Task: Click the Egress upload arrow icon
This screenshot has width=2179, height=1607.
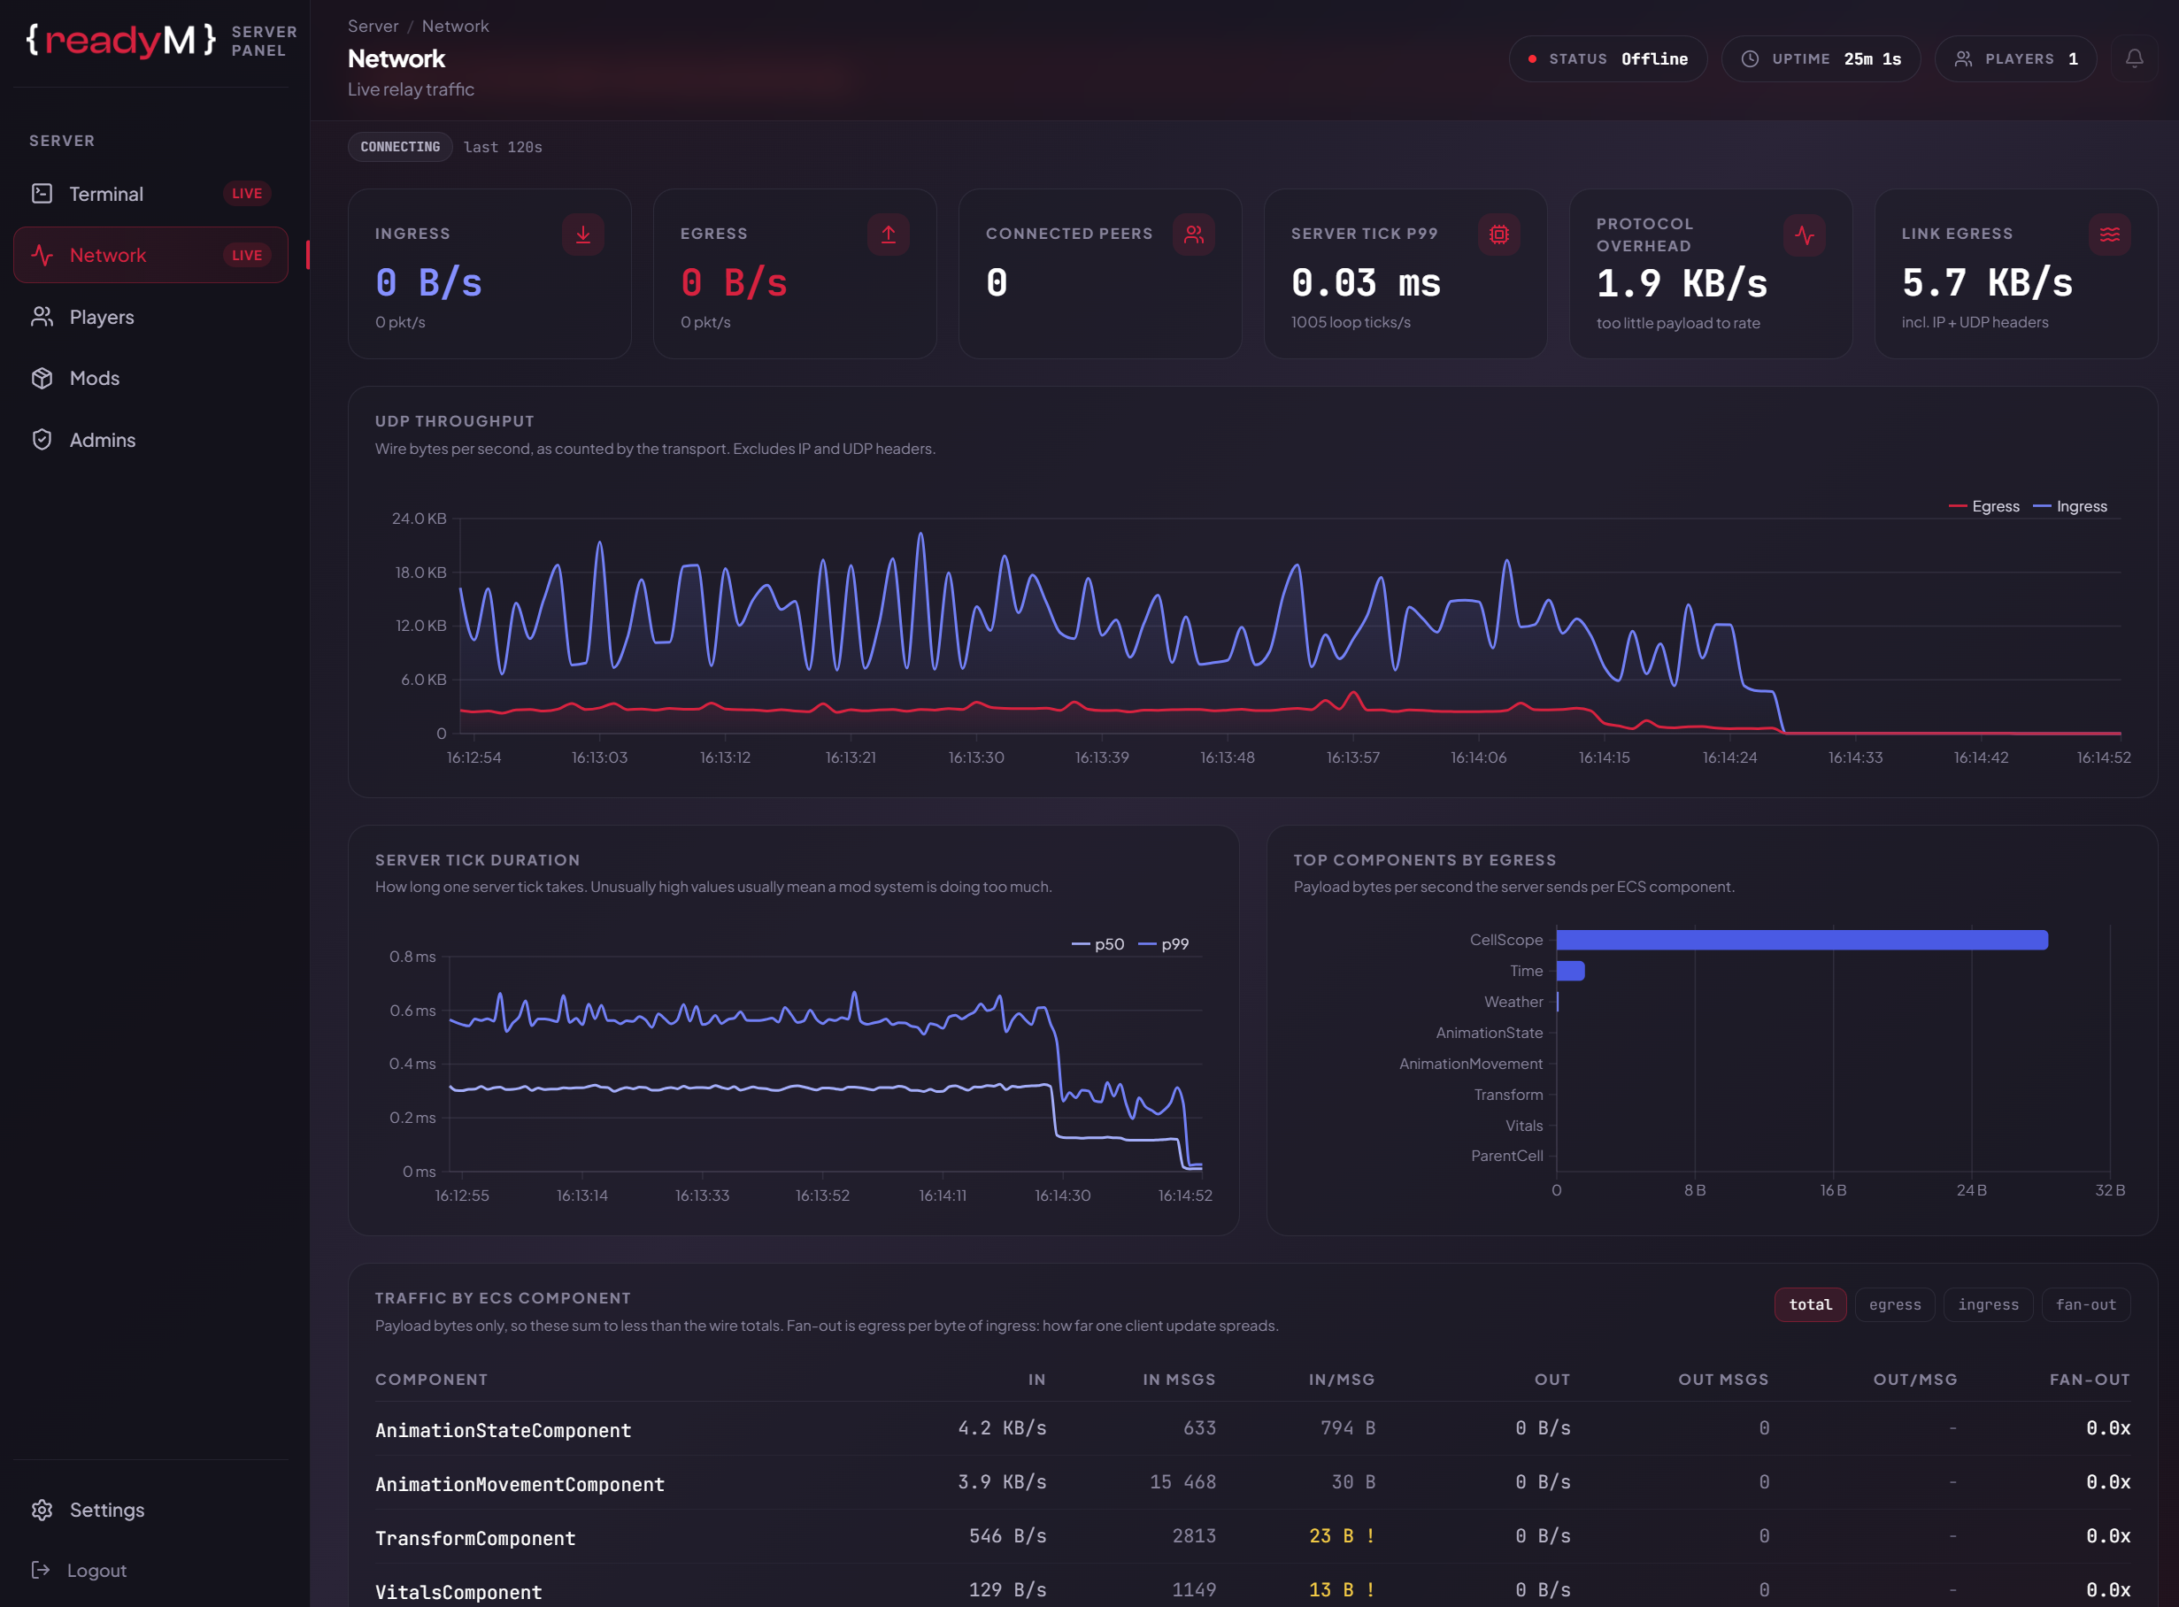Action: [888, 235]
